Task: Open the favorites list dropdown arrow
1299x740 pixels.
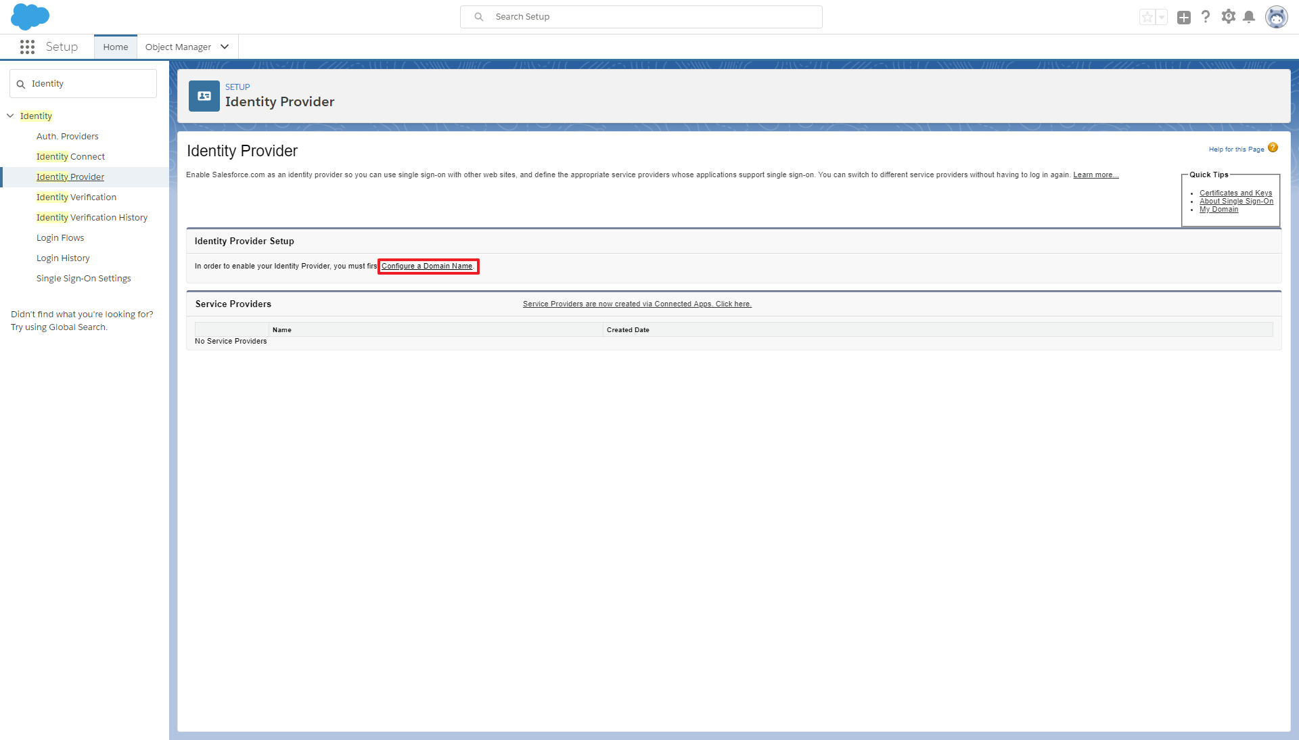Action: click(x=1162, y=17)
